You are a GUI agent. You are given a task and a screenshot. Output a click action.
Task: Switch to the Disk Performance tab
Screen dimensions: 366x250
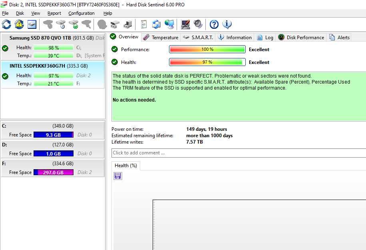pos(301,37)
